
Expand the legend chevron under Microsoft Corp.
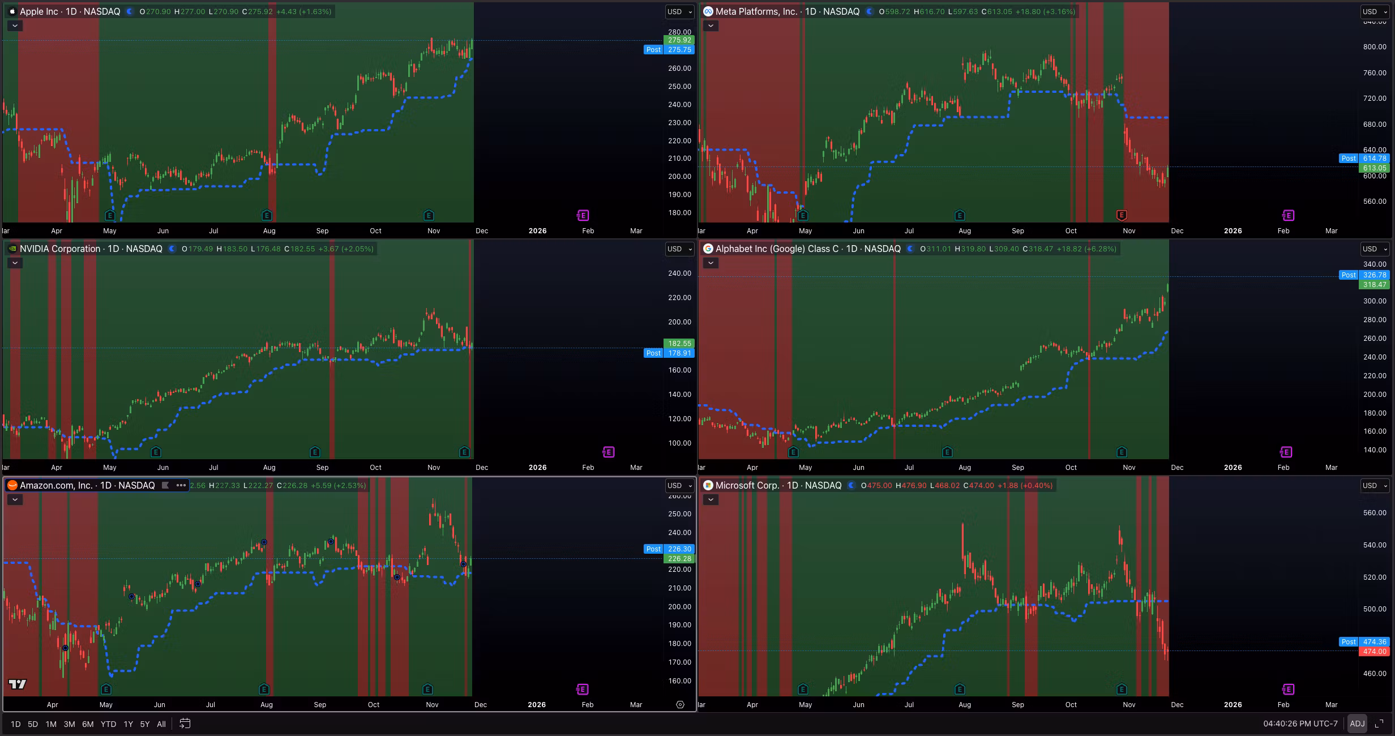point(711,499)
